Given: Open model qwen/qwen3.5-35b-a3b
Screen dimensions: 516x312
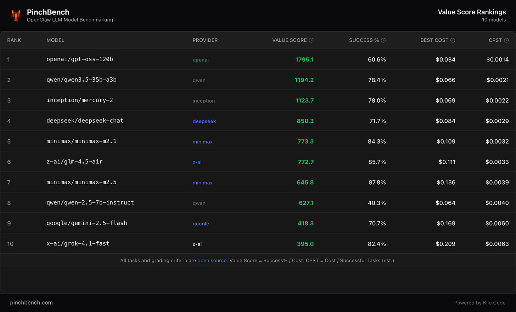Looking at the screenshot, I should (x=82, y=80).
